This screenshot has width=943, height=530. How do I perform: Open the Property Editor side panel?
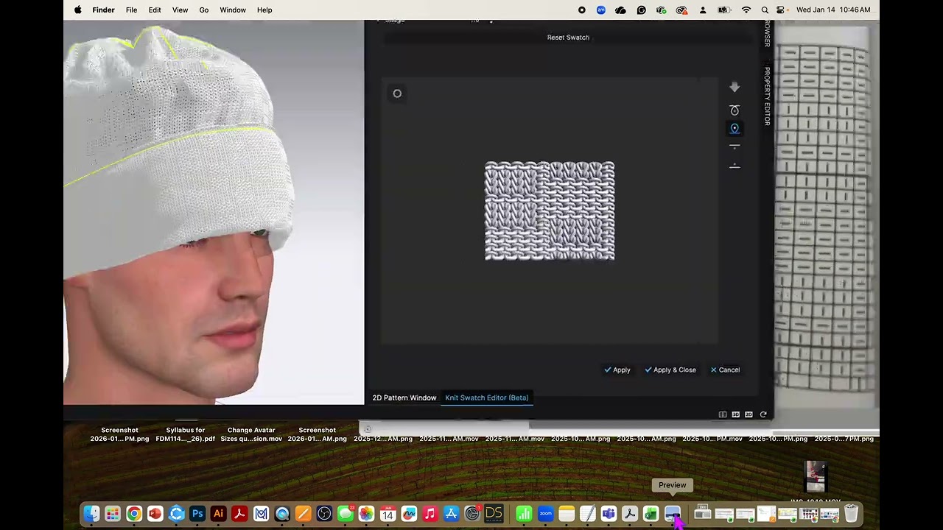coord(767,96)
